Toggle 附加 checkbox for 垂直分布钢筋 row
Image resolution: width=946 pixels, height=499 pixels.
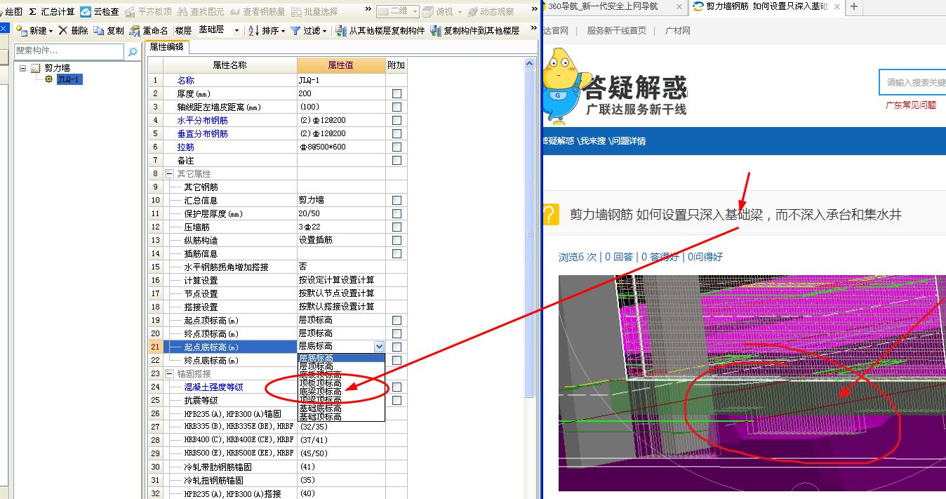[397, 133]
